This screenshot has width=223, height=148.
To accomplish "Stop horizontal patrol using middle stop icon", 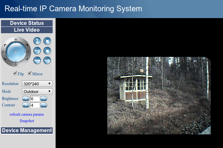I will click(47, 51).
